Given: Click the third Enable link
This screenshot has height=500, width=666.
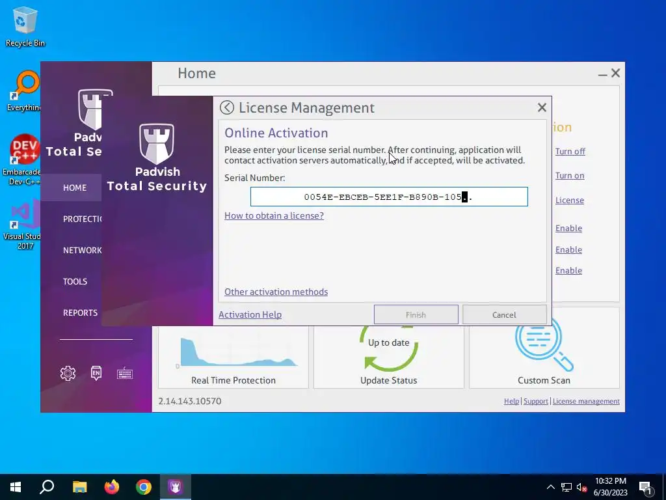Looking at the screenshot, I should tap(568, 270).
